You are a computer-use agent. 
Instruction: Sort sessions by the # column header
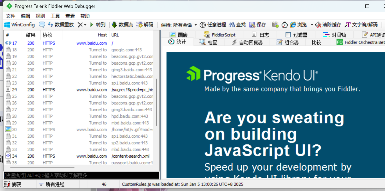12,35
